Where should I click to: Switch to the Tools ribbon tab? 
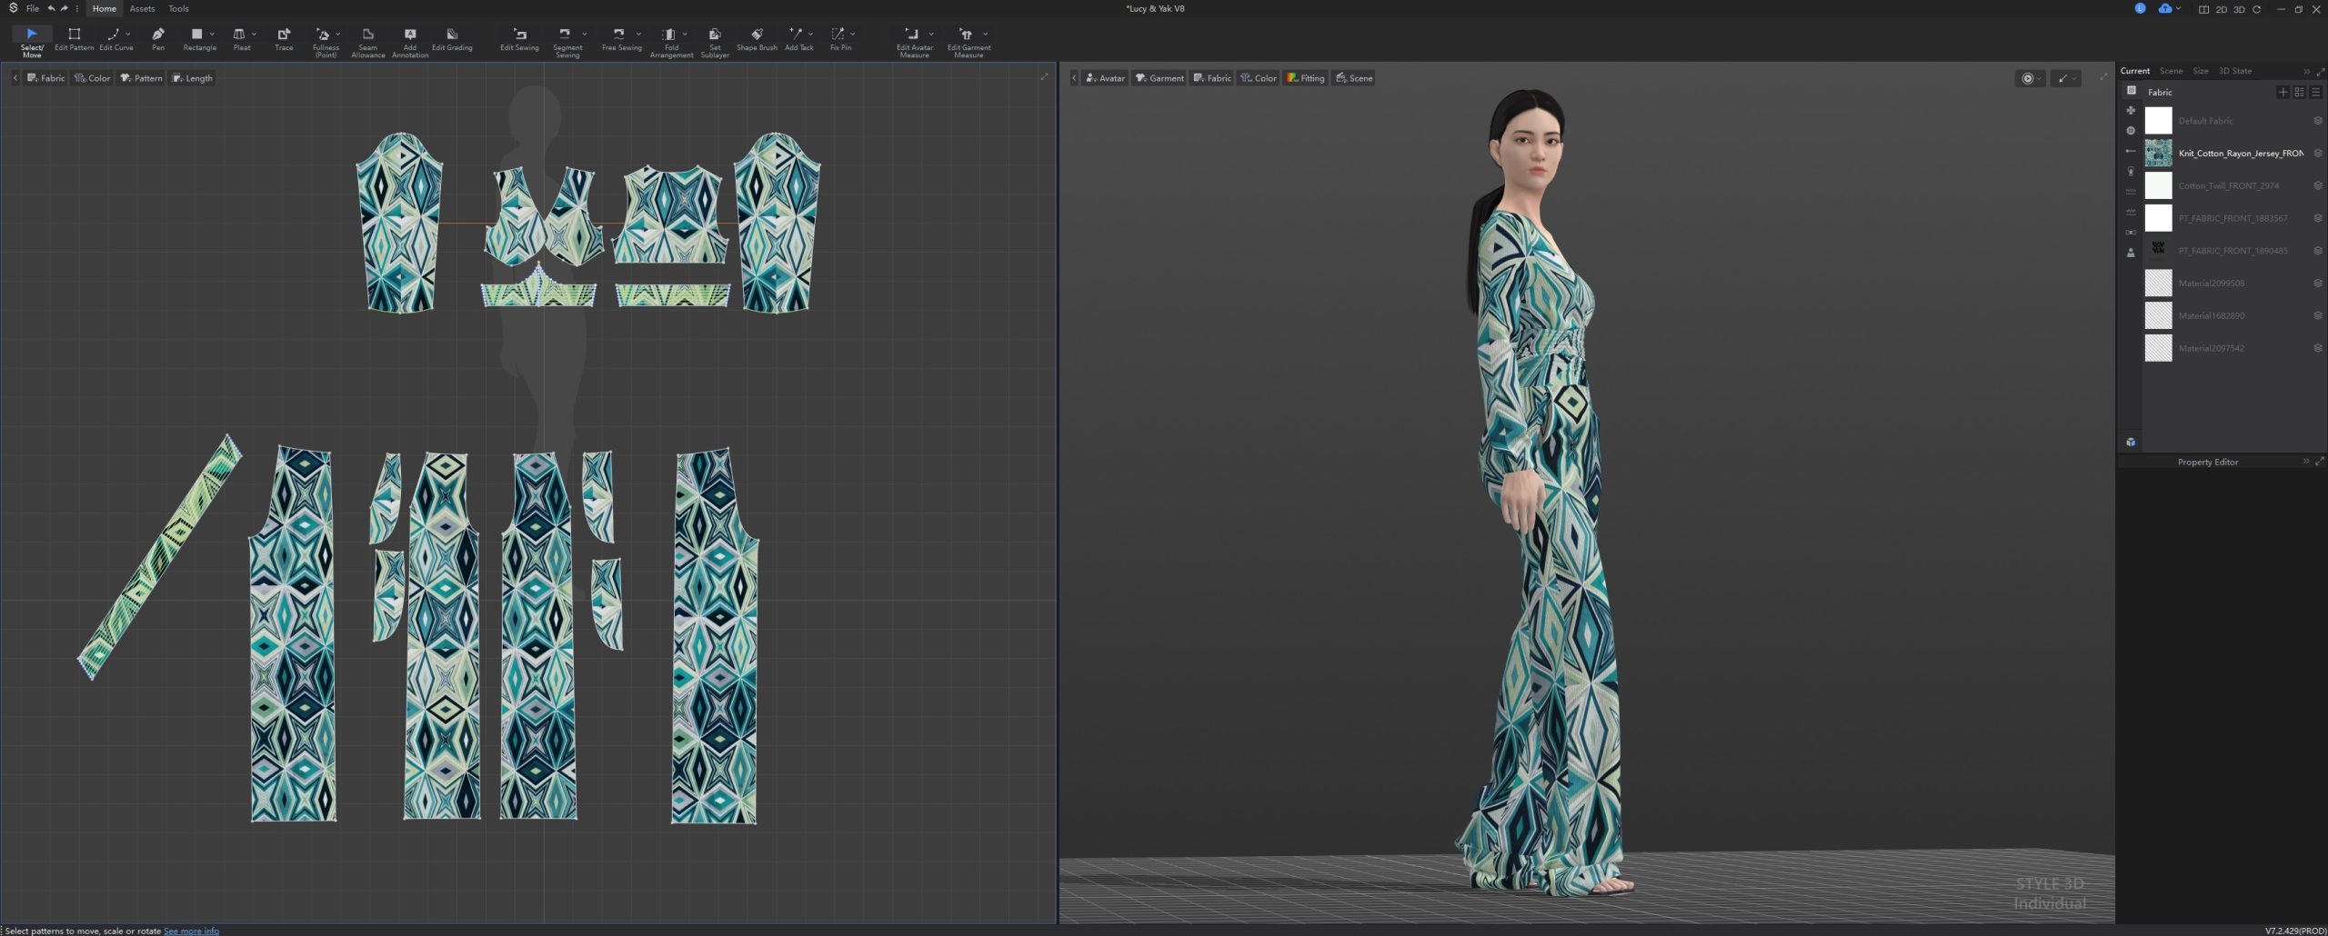point(178,8)
